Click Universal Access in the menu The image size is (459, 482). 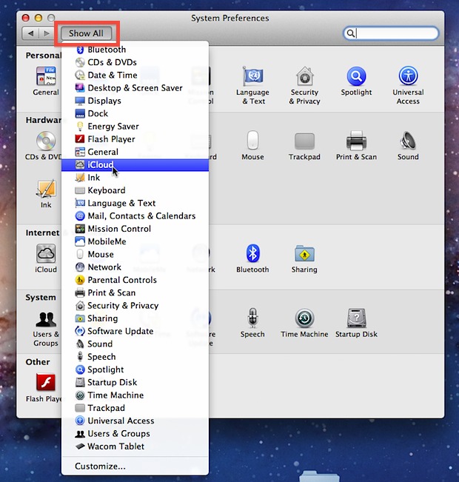click(135, 421)
